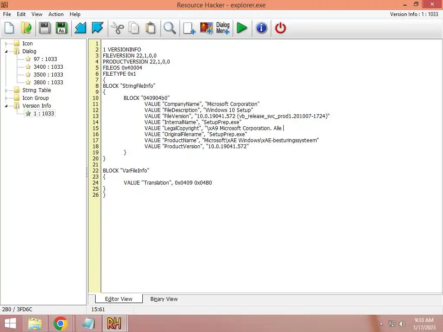This screenshot has width=443, height=332.
Task: Click the Translation value line
Action: [168, 183]
